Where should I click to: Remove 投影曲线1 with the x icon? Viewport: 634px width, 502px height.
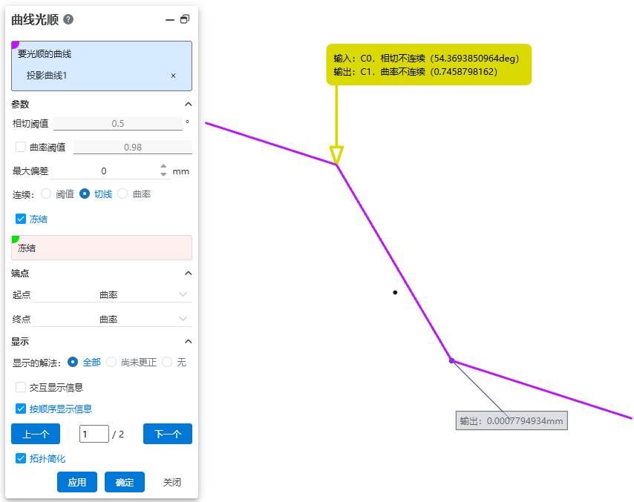(x=173, y=76)
